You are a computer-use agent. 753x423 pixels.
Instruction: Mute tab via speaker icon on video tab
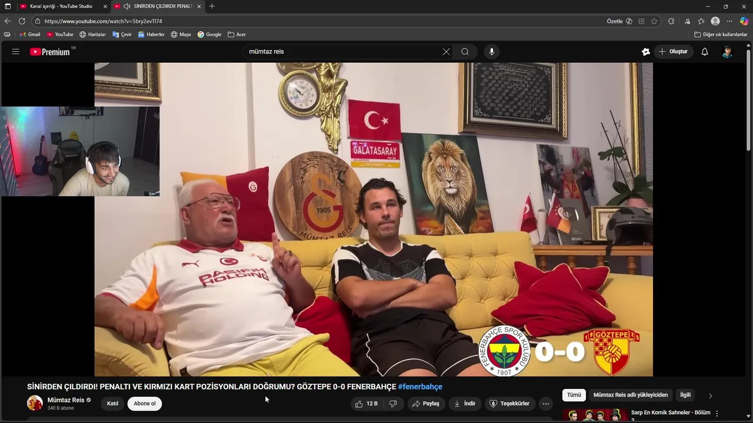pos(126,6)
